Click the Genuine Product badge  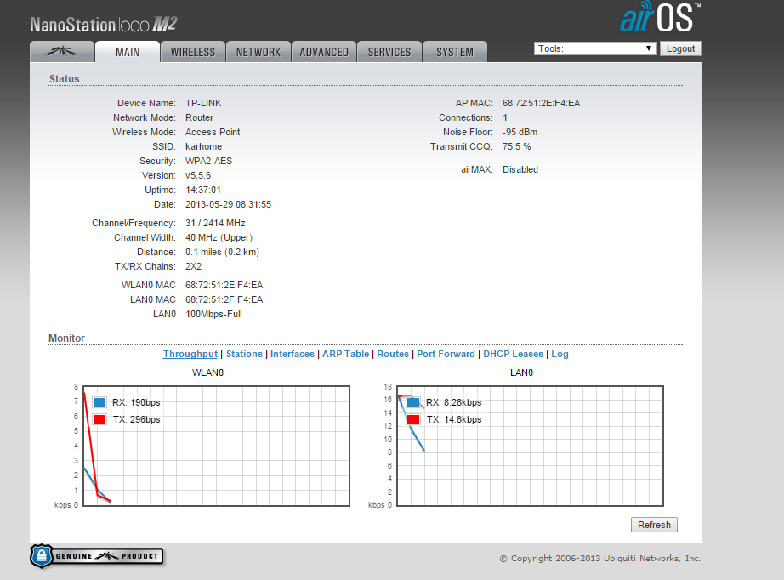coord(97,556)
